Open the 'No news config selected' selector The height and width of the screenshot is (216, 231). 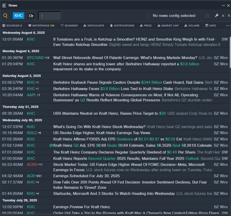tap(174, 16)
